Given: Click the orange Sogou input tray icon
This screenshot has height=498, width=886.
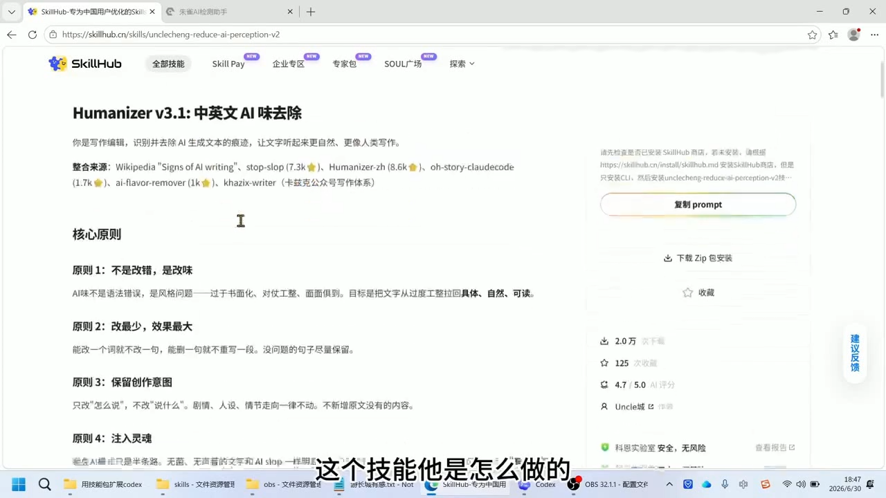Looking at the screenshot, I should [766, 484].
